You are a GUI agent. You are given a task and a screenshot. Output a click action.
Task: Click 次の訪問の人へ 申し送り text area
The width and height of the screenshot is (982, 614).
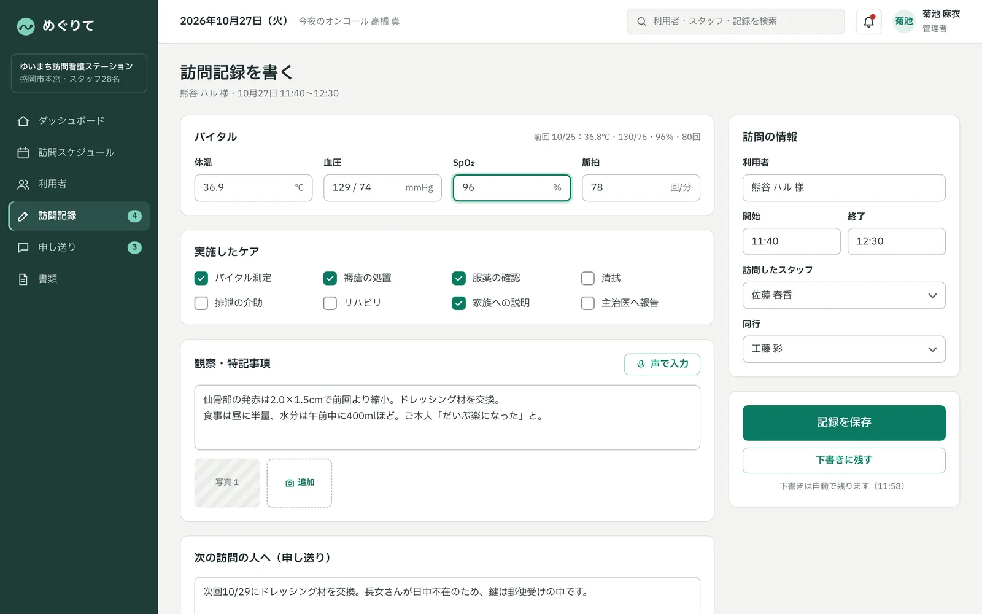[x=447, y=596]
